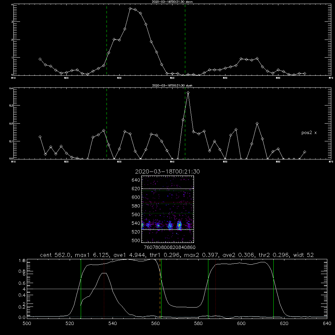The image size is (335, 335).
Task: Select the rightmost diamond data point in dusk plot
Action: (305, 152)
